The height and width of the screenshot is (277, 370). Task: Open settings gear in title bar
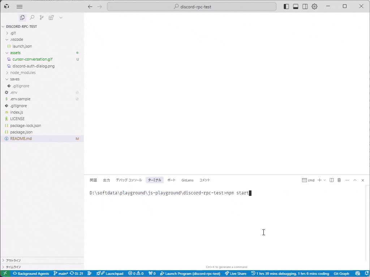click(314, 6)
